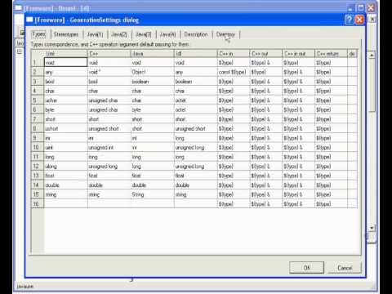Screen dimensions: 392x294
Task: Dismiss the dialog with Cancel
Action: point(345,268)
